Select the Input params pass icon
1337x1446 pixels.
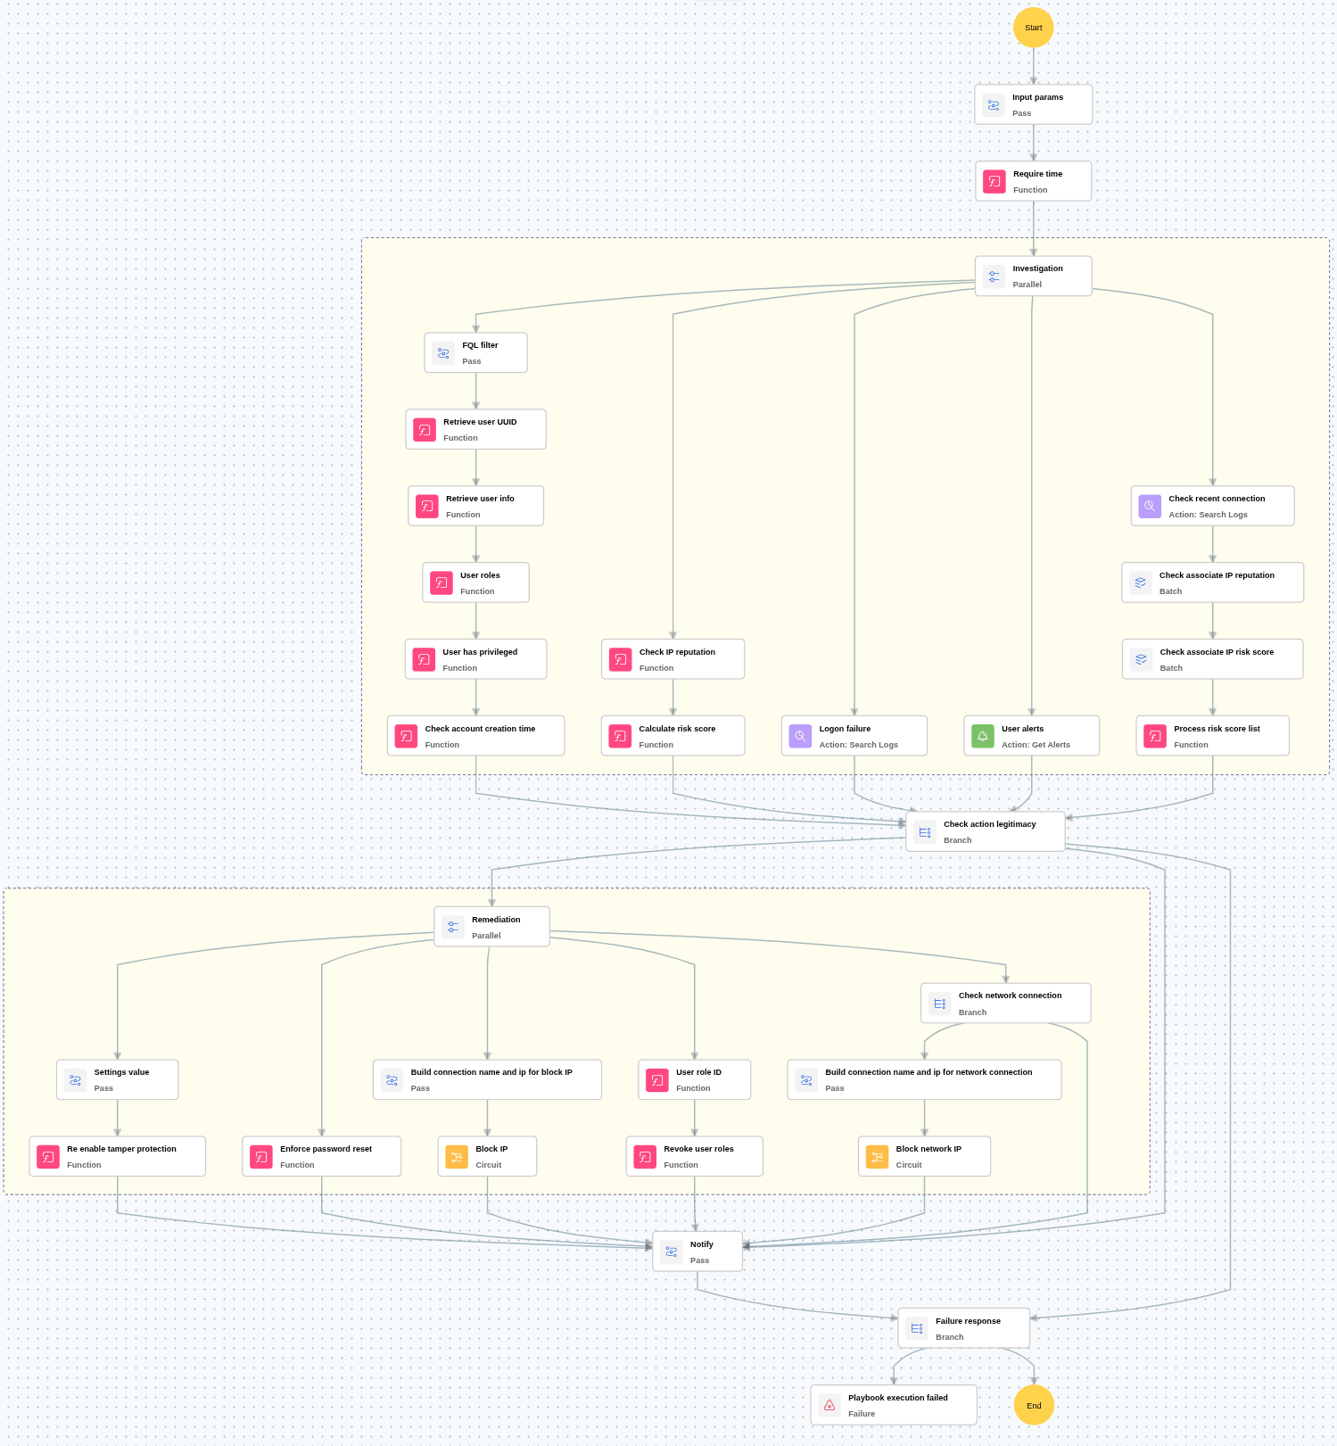994,105
